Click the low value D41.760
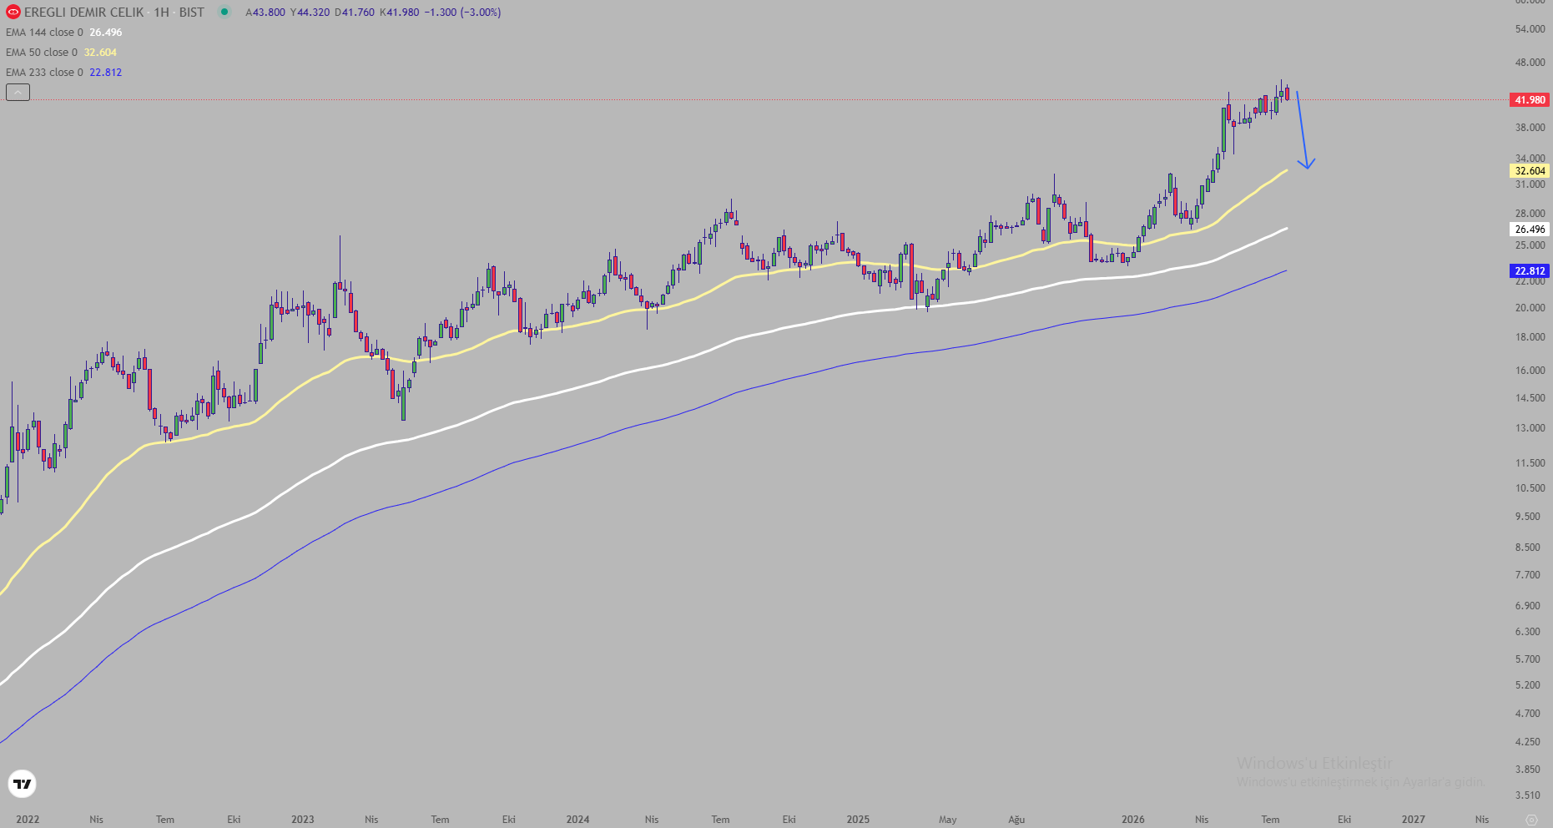 coord(355,13)
